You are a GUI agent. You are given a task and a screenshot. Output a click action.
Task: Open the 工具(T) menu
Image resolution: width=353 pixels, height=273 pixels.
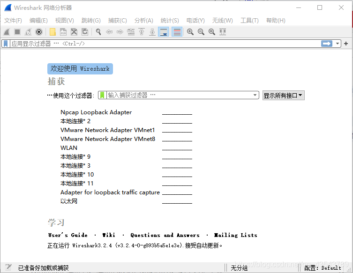[249, 21]
